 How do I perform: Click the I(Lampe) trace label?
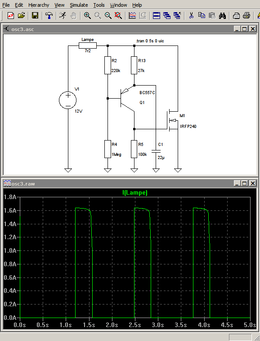135,192
